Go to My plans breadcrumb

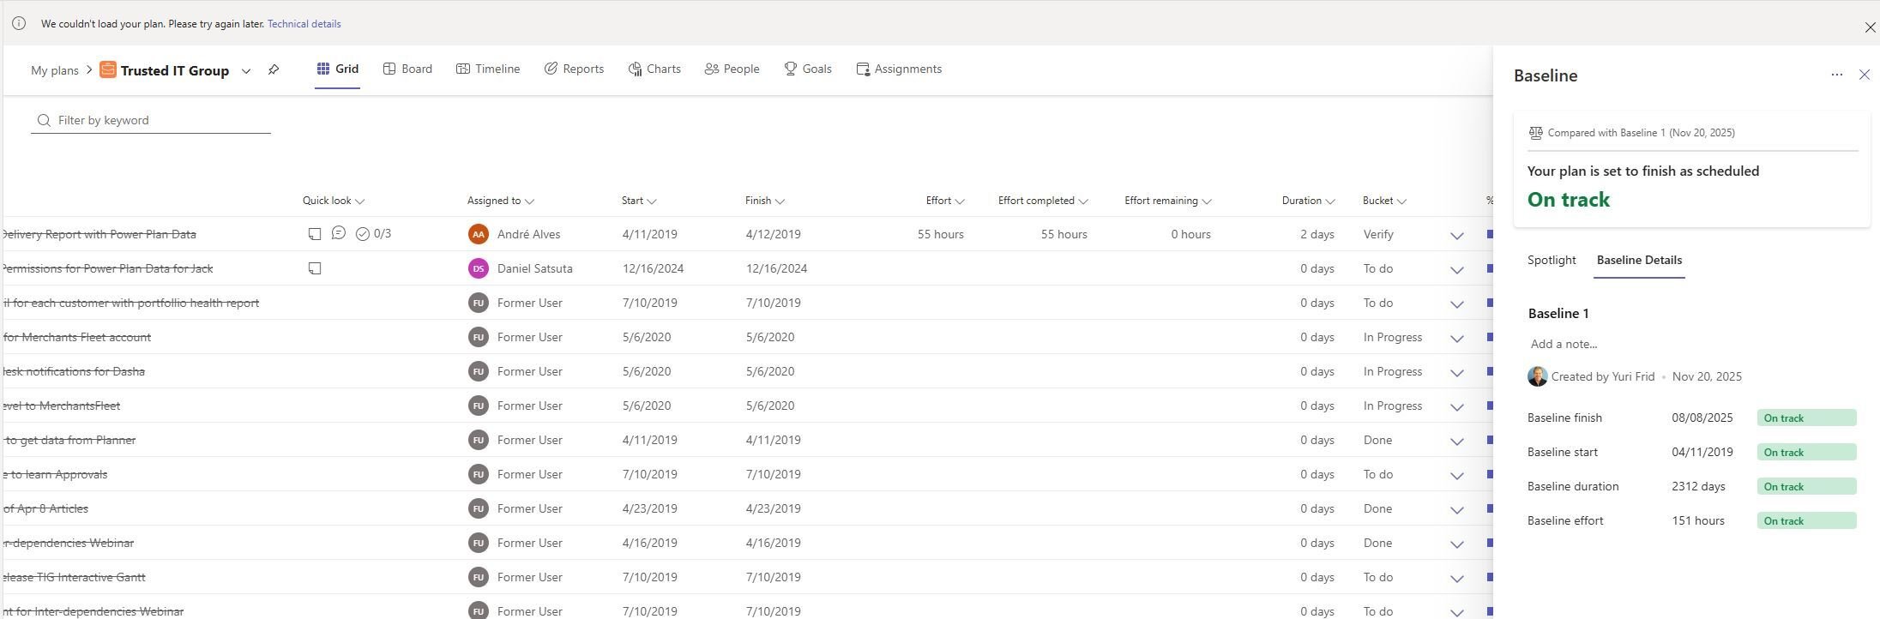tap(54, 70)
